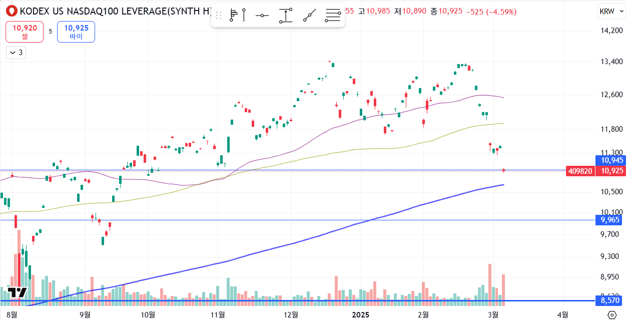Screen dimensions: 627x322
Task: Select the price range measure tool
Action: (x=286, y=16)
